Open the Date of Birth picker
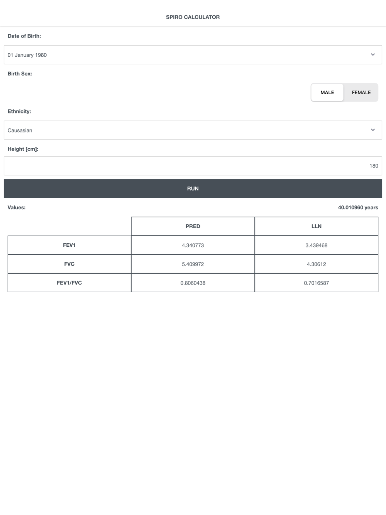 193,55
